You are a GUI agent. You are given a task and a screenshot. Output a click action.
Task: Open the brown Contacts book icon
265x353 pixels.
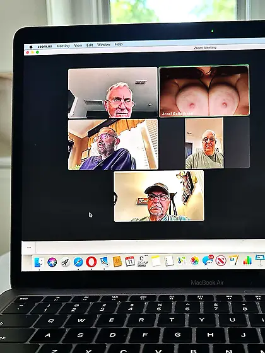tap(117, 262)
